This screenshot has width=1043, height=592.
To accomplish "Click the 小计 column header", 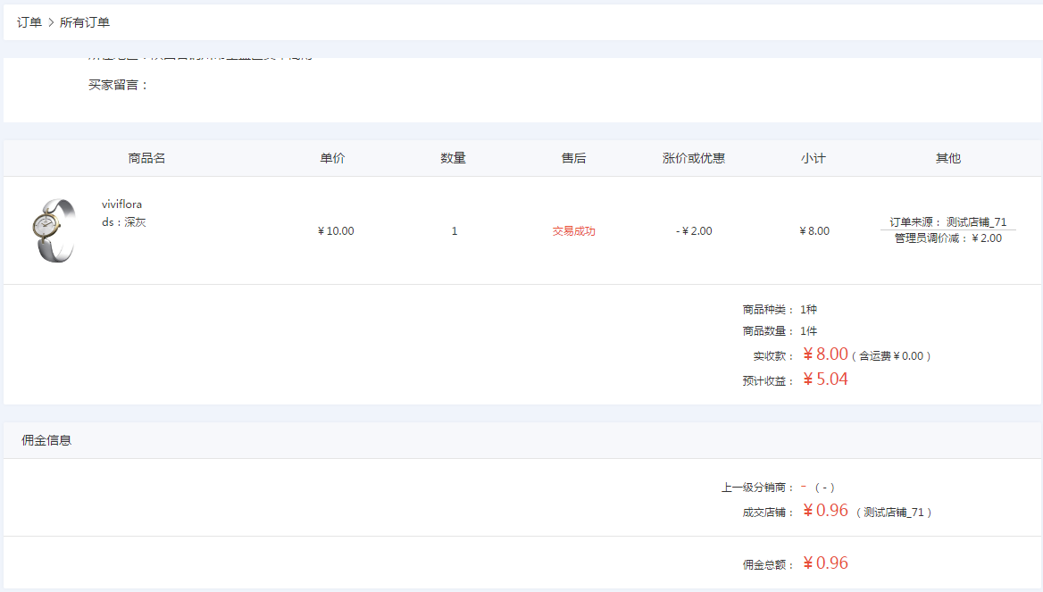I will pos(814,158).
